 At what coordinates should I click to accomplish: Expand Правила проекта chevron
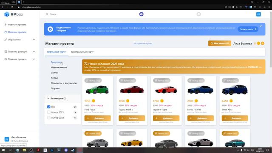point(34,59)
